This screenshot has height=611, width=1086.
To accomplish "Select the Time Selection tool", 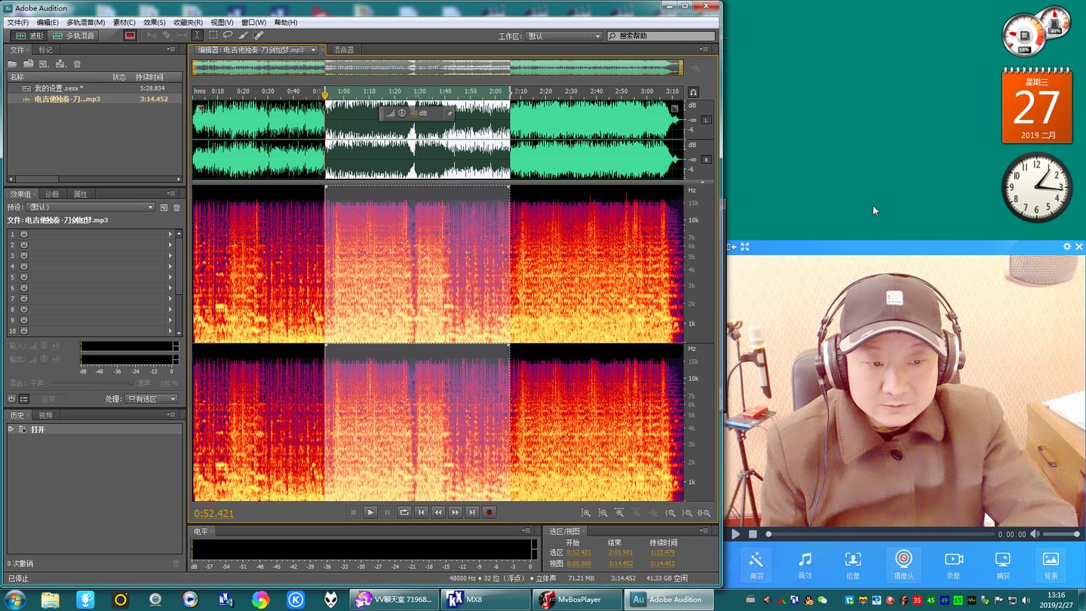I will pos(197,35).
